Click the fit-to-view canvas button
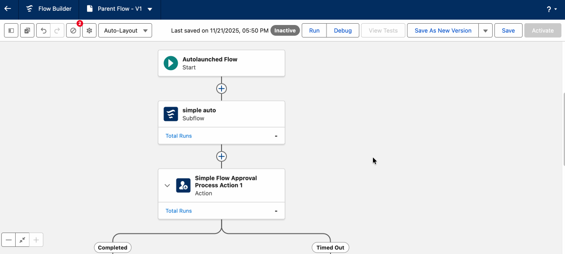 pos(22,240)
